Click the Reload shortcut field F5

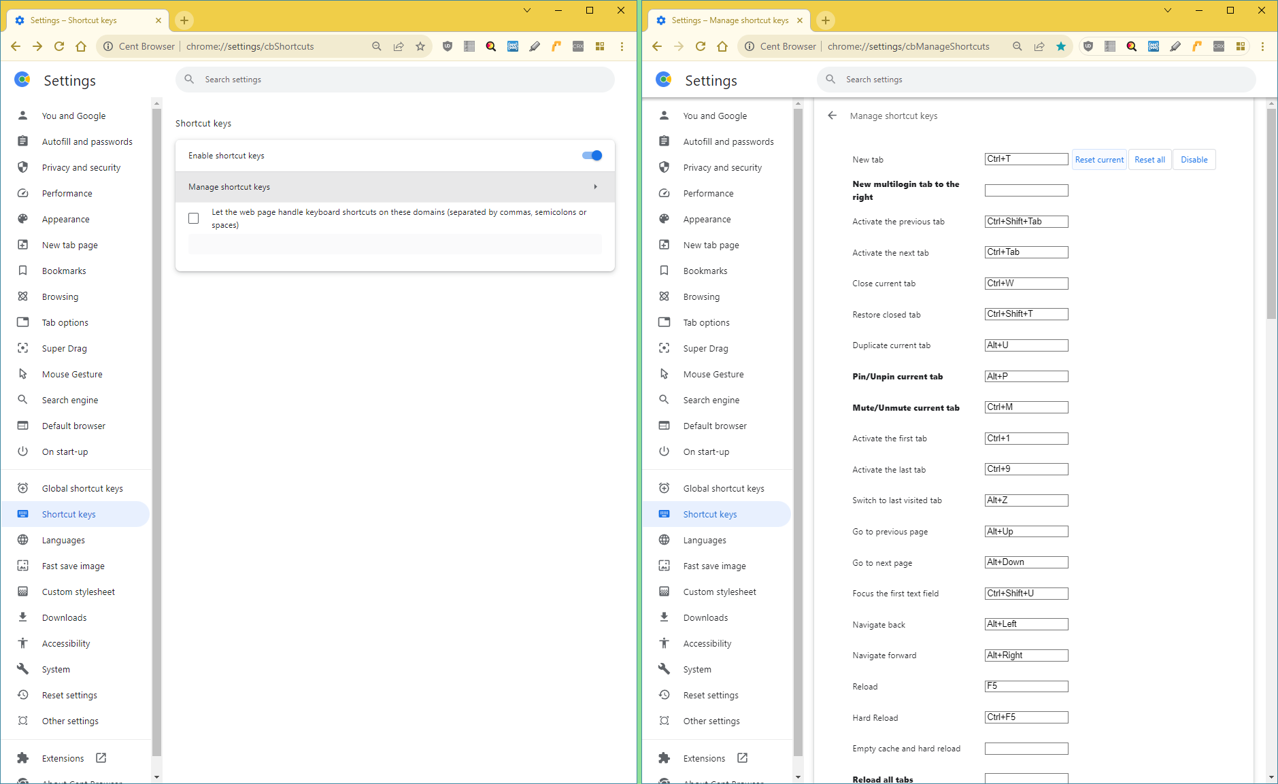(x=1026, y=686)
